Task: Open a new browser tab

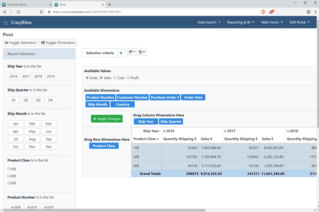Action: 109,4
